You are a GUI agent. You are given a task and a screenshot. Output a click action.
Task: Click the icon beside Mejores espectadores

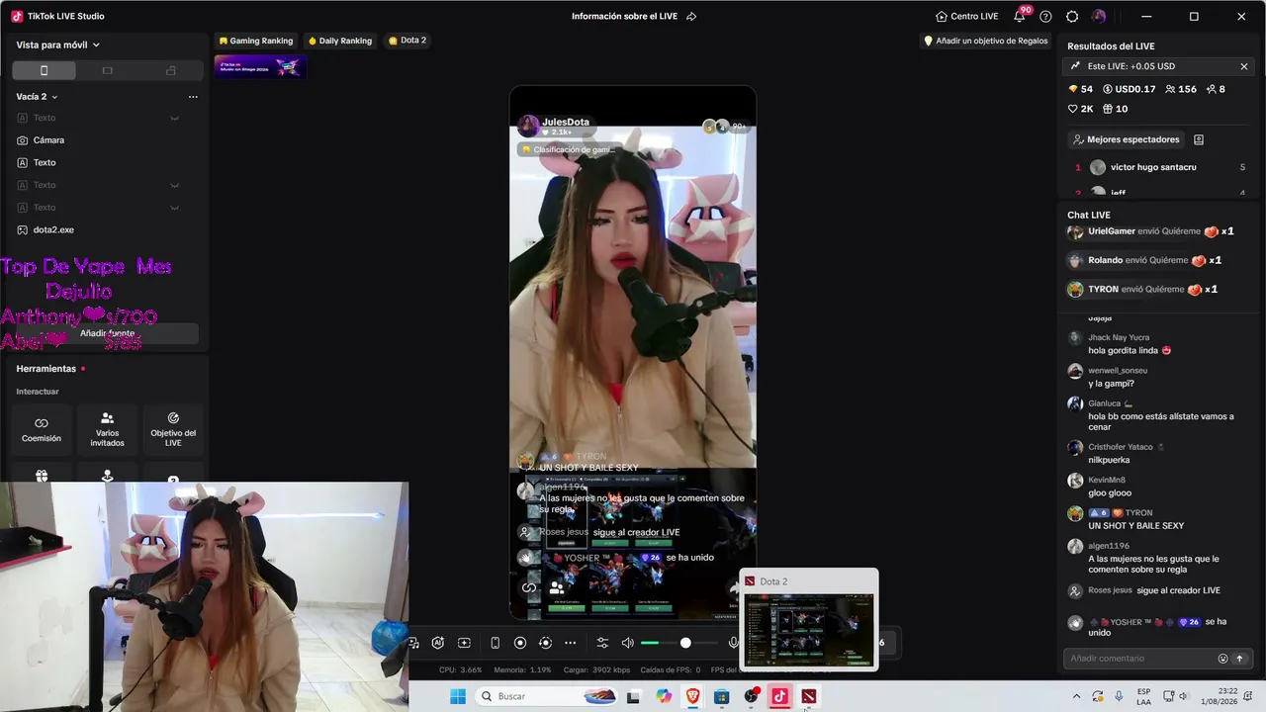pos(1199,139)
